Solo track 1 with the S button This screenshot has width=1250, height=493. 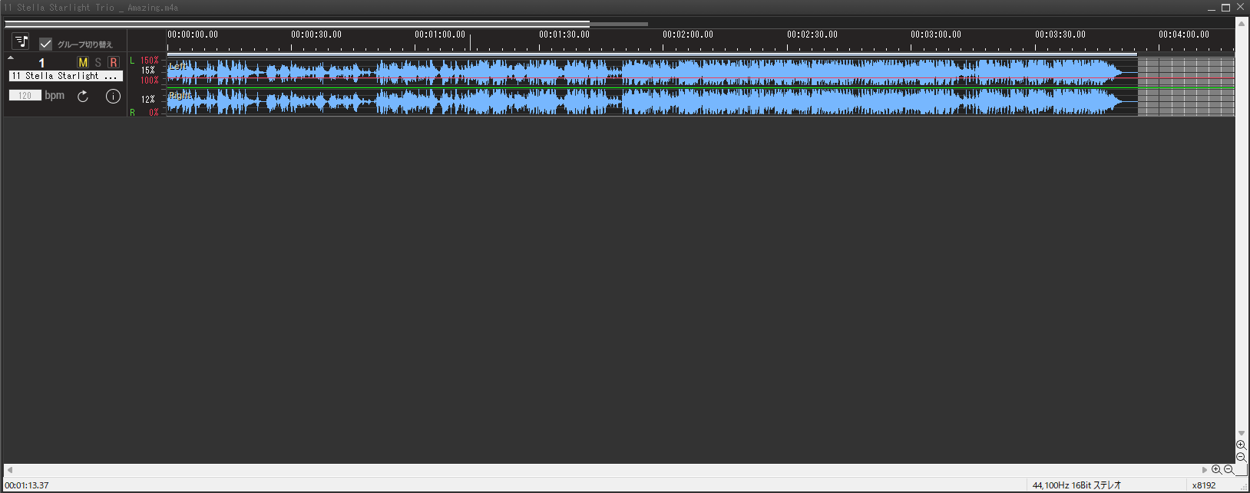coord(98,62)
